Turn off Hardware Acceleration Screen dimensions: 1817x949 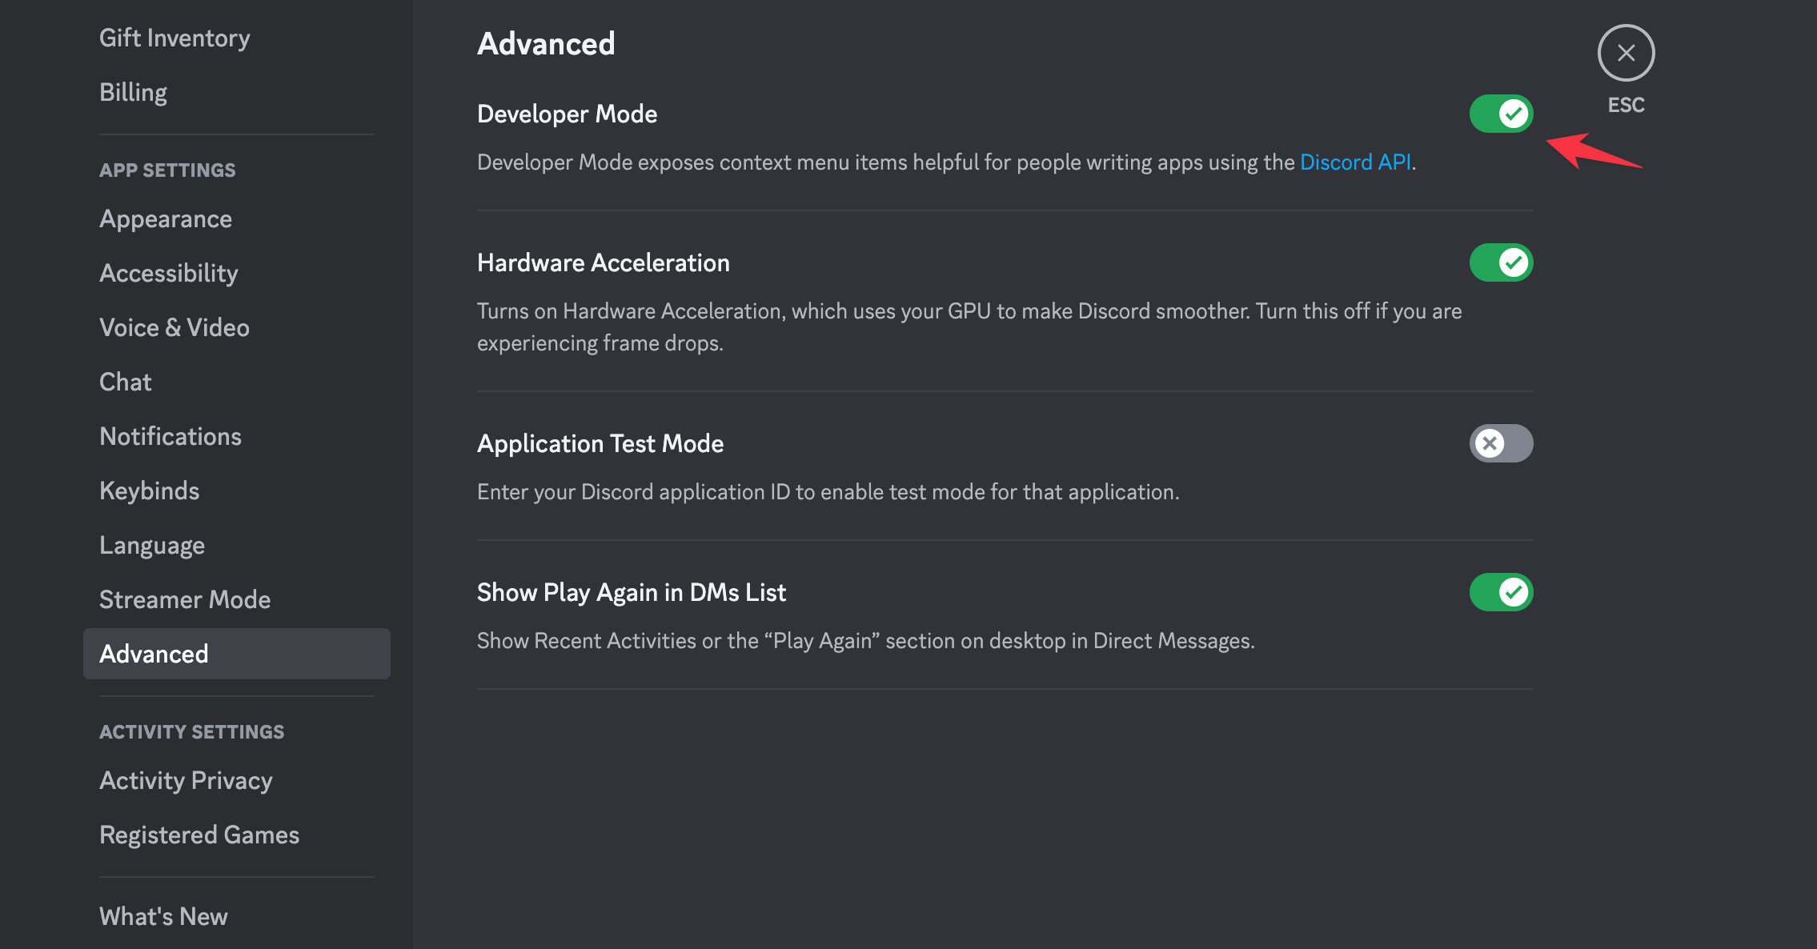click(x=1501, y=262)
